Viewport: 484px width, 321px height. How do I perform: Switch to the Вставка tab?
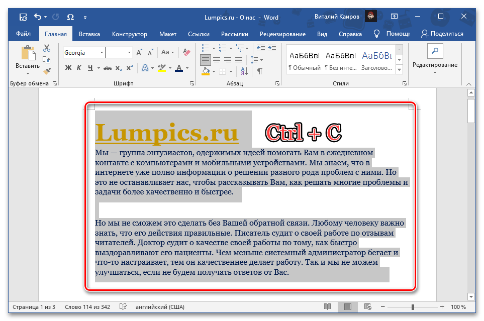click(89, 34)
